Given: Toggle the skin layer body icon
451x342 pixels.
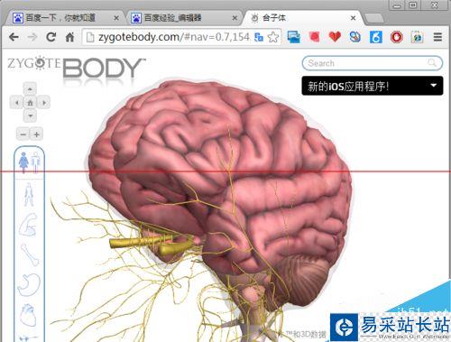Looking at the screenshot, I should [x=29, y=195].
